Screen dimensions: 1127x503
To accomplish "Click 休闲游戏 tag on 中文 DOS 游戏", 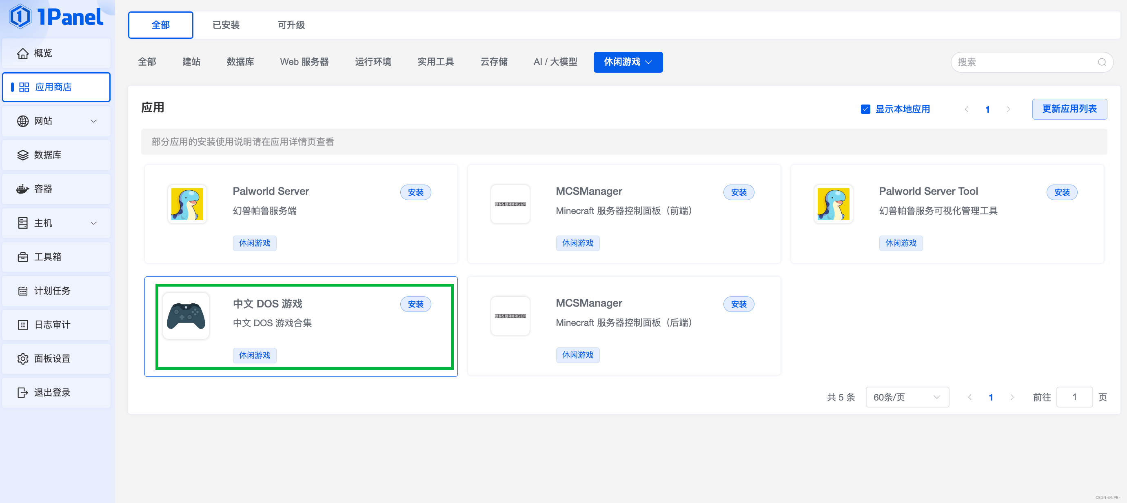I will click(x=255, y=355).
